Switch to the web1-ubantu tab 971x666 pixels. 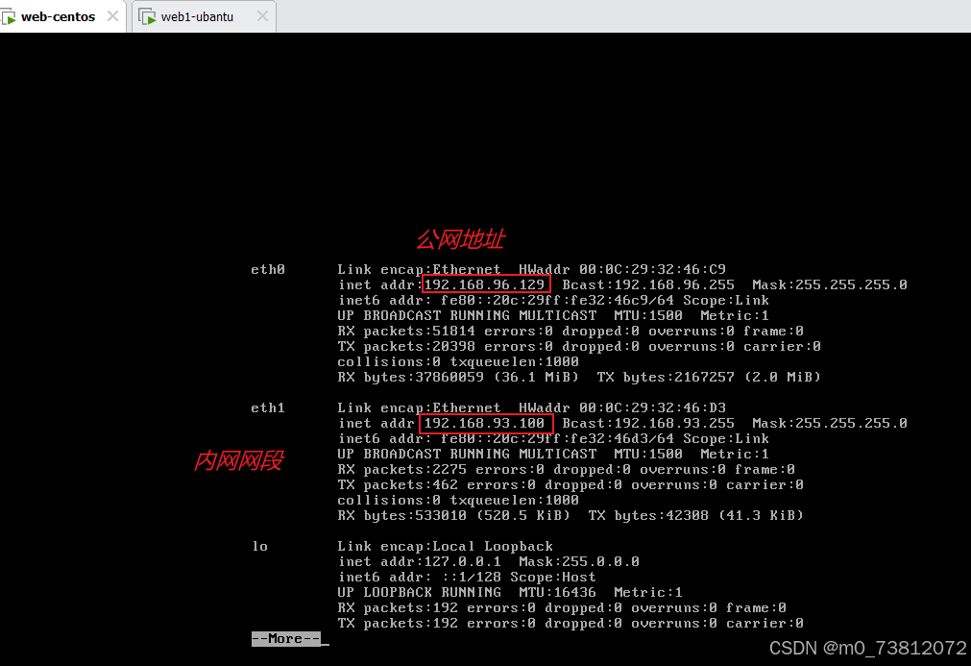click(x=204, y=16)
